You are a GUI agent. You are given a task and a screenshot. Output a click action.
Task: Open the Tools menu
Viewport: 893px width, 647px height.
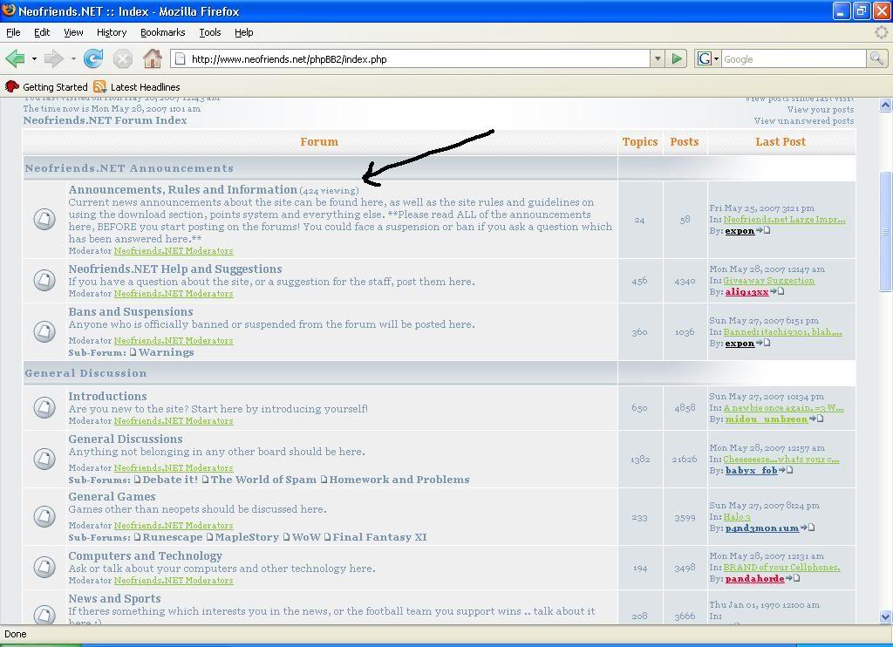click(209, 32)
